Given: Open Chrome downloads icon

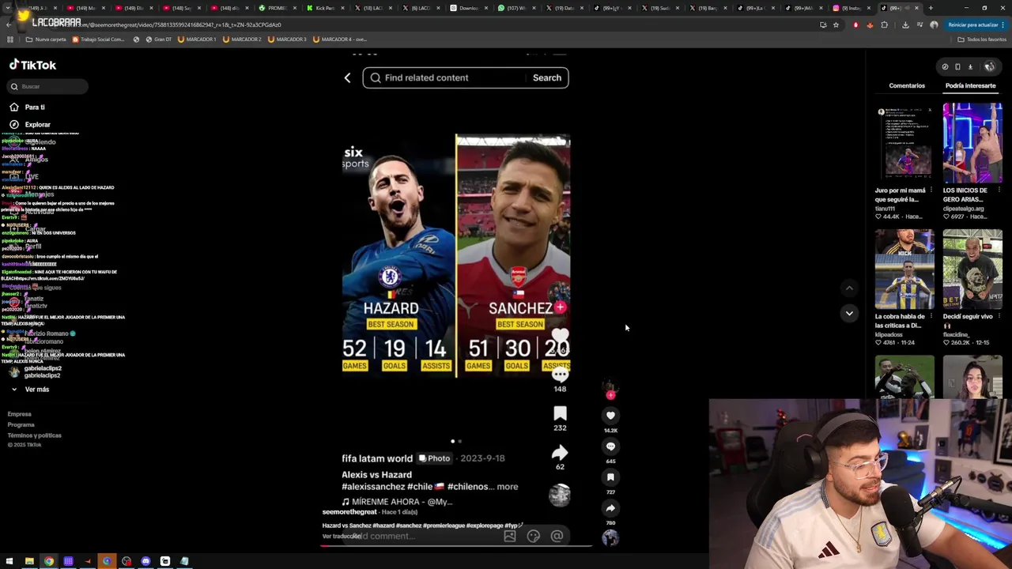Looking at the screenshot, I should pyautogui.click(x=905, y=24).
